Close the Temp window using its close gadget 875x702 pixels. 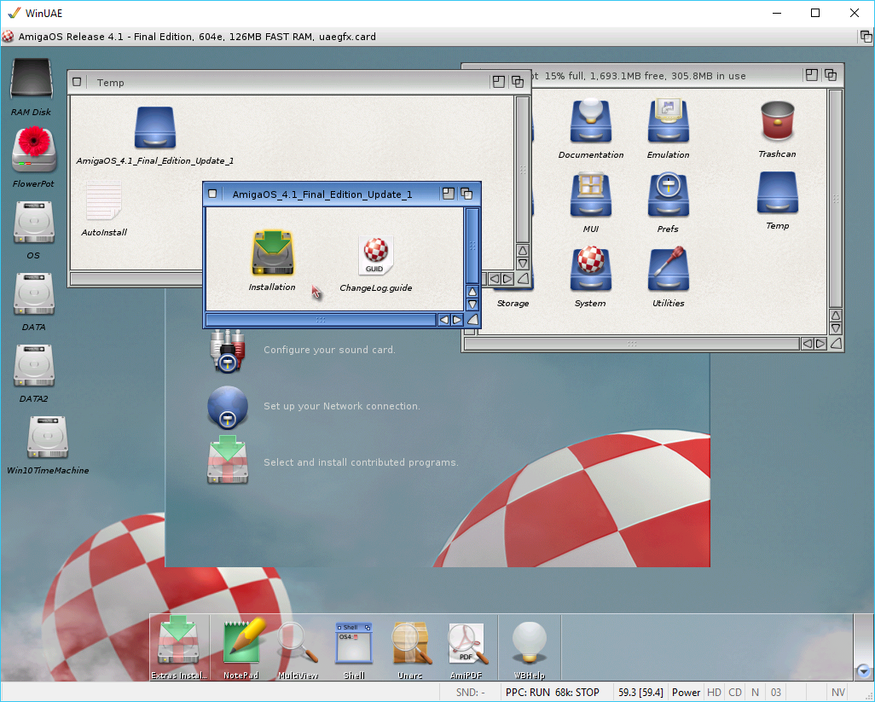pos(77,82)
